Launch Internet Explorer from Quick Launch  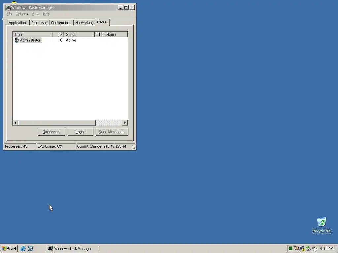[x=23, y=249]
